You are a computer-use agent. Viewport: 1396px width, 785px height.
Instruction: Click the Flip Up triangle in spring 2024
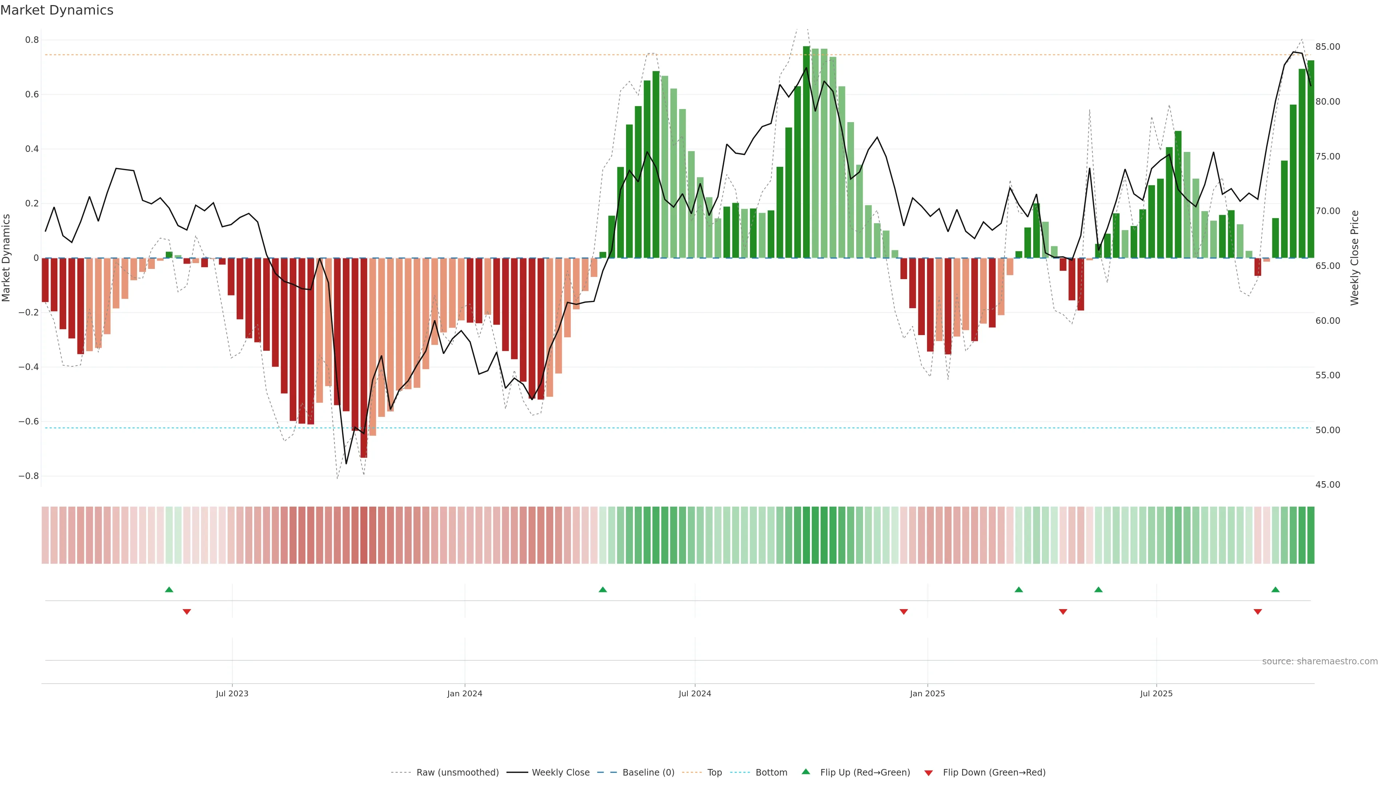[603, 589]
